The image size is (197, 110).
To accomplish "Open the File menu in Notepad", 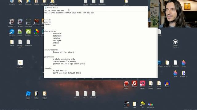I will click(46, 10).
